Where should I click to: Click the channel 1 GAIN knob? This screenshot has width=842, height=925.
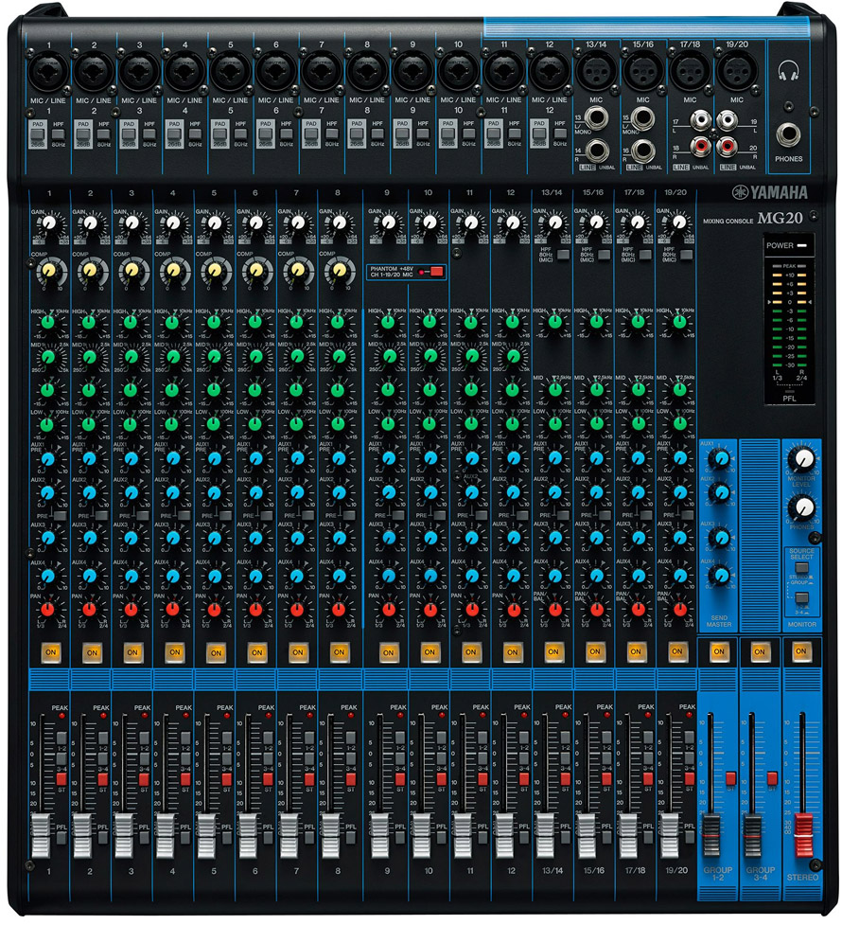[48, 223]
